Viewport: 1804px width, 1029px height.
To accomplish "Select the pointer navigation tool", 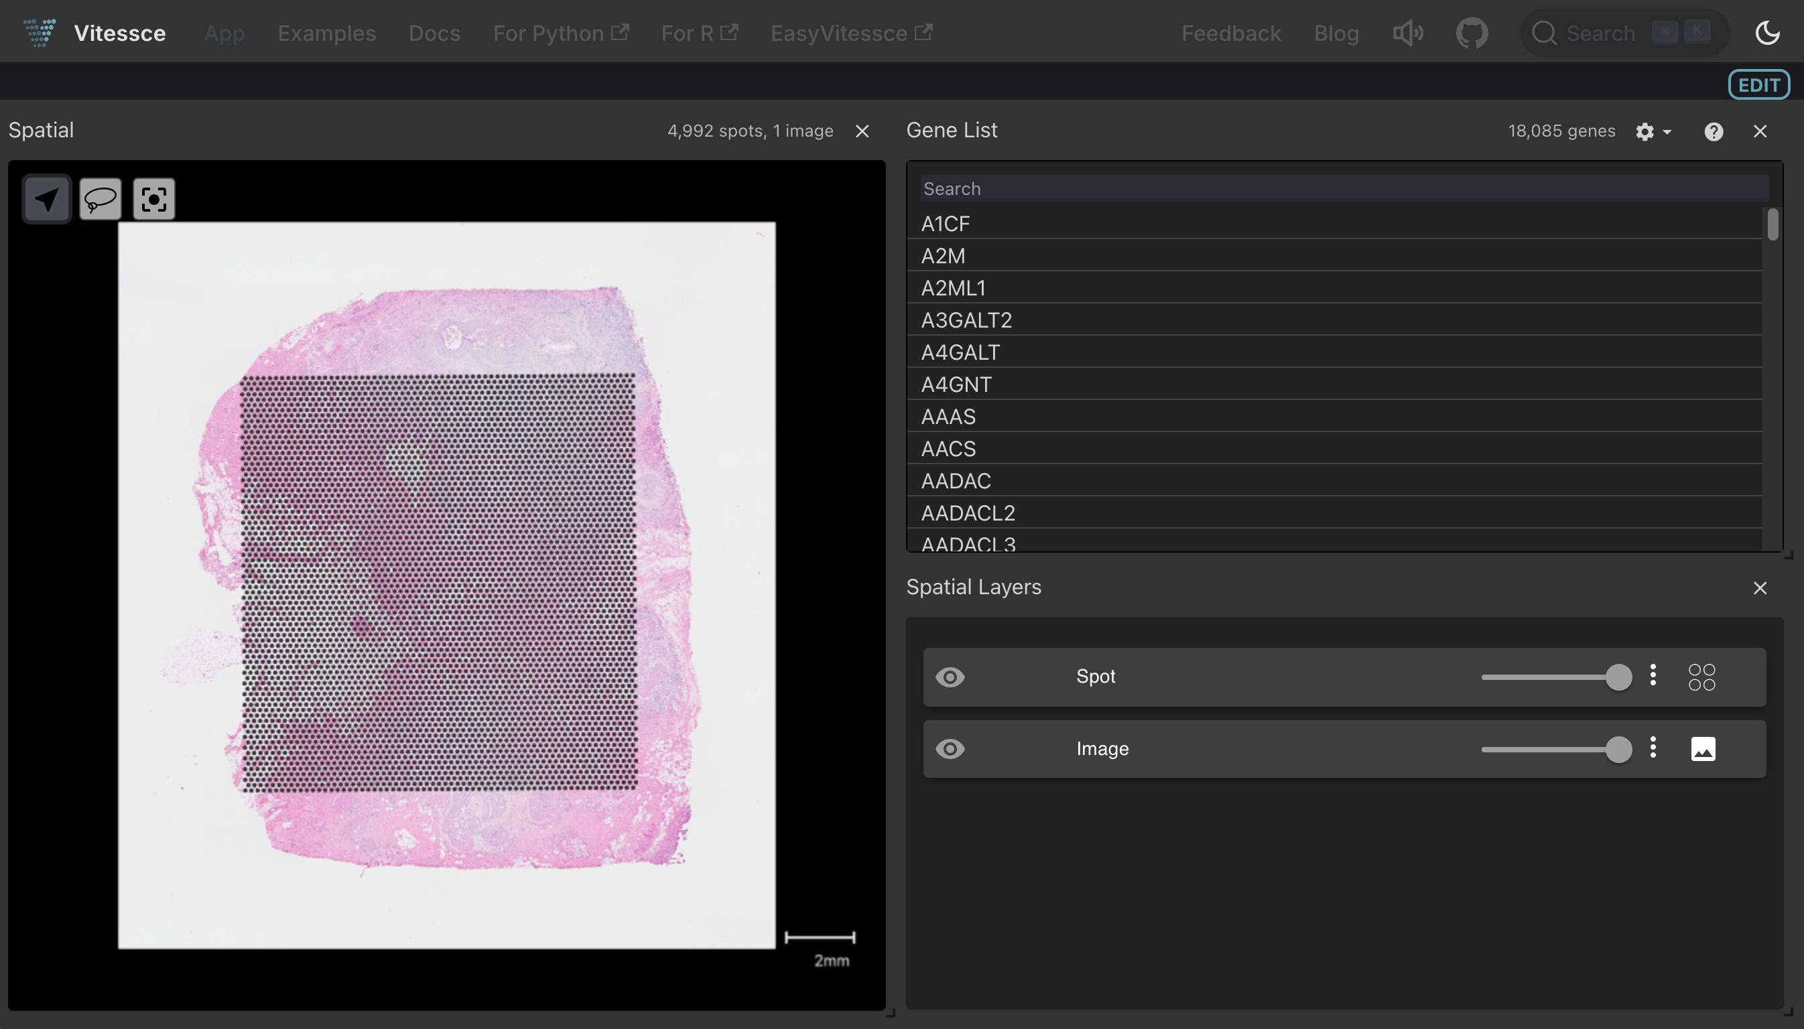I will pos(47,199).
